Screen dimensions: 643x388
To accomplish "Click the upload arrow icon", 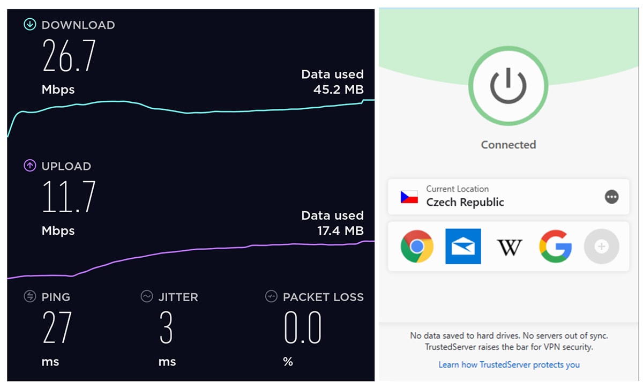I will click(x=30, y=166).
